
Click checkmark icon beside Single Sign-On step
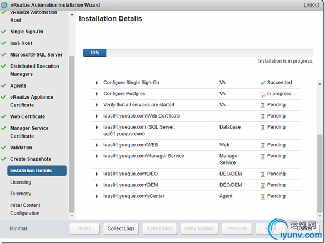click(3, 32)
